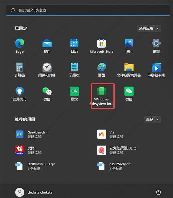Open 设置 settings gear

(156, 46)
